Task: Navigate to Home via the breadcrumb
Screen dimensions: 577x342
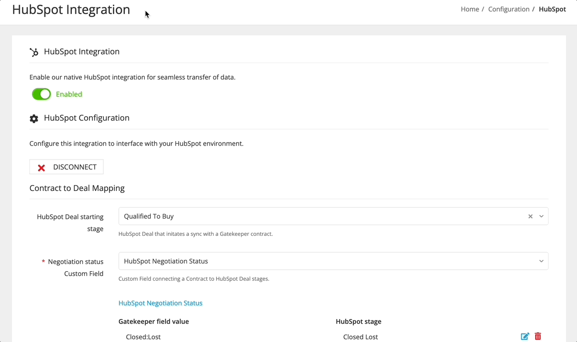Action: pyautogui.click(x=469, y=9)
